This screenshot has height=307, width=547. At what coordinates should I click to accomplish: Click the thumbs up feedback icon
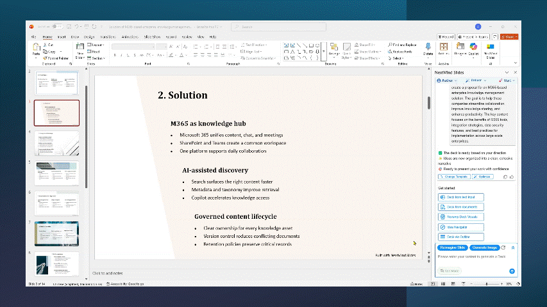[512, 177]
